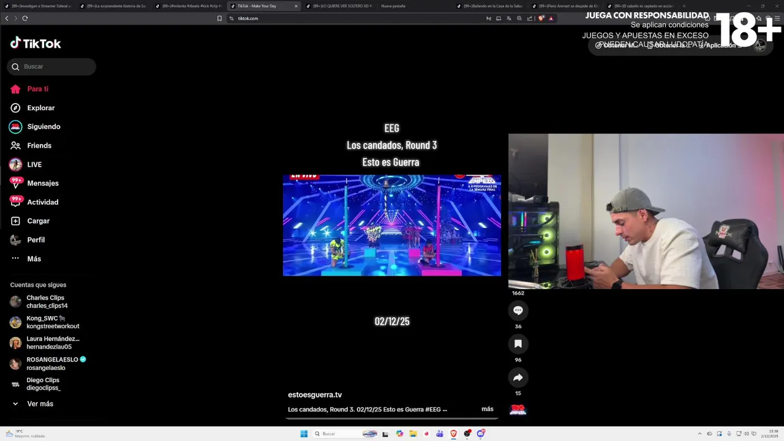Open the EEG sound disc icon
This screenshot has height=441, width=784.
pos(518,410)
